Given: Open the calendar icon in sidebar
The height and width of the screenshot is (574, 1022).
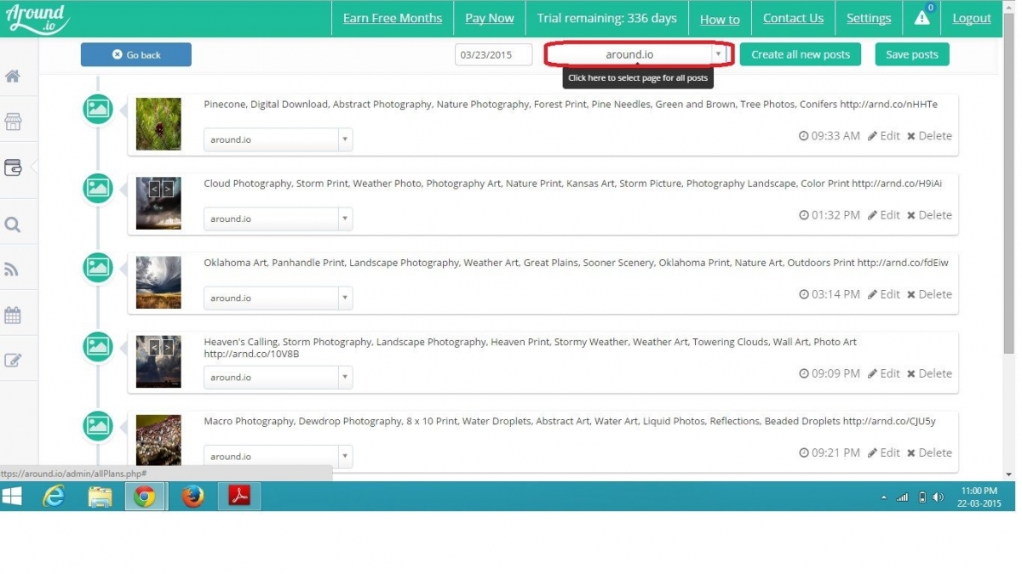Looking at the screenshot, I should click(x=13, y=315).
